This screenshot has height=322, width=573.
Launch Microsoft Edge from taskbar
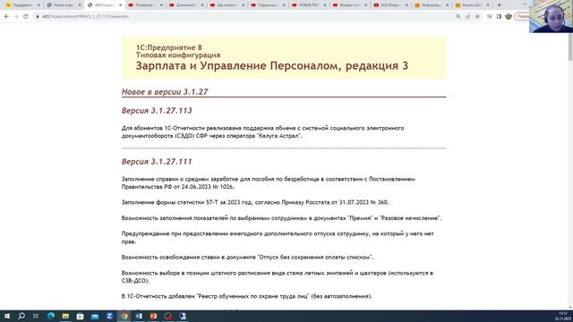point(51,316)
